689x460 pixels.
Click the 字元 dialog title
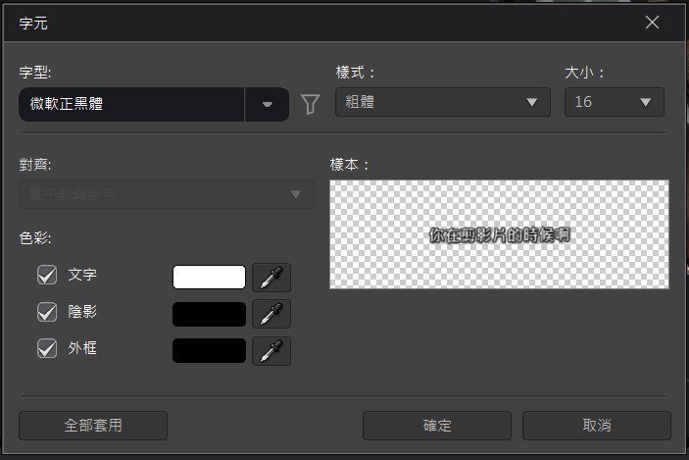coord(33,23)
